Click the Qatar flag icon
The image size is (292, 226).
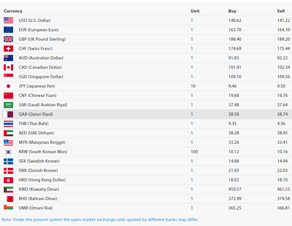8,114
